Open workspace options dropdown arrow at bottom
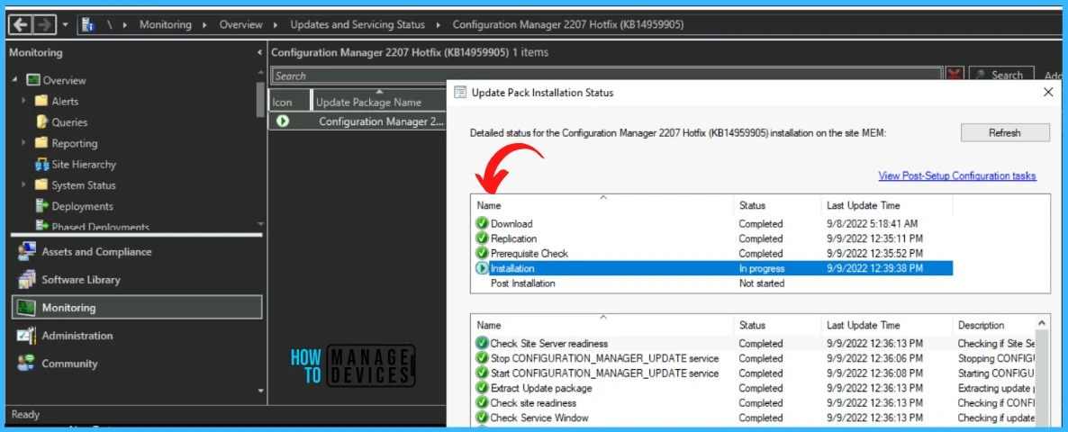Image resolution: width=1068 pixels, height=432 pixels. tap(259, 391)
